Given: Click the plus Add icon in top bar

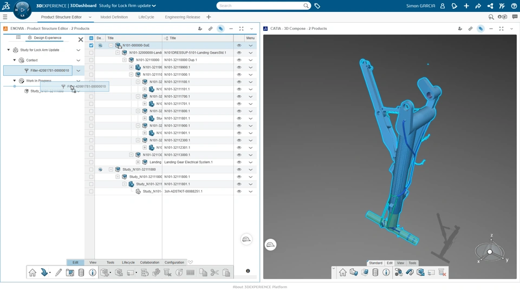Looking at the screenshot, I should (x=466, y=5).
